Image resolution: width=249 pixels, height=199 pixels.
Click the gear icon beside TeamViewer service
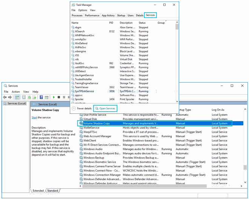pos(73,87)
